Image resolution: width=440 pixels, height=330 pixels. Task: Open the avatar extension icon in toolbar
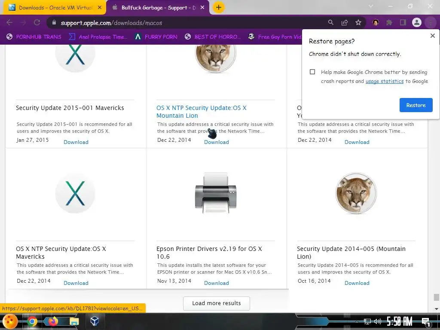click(x=376, y=22)
